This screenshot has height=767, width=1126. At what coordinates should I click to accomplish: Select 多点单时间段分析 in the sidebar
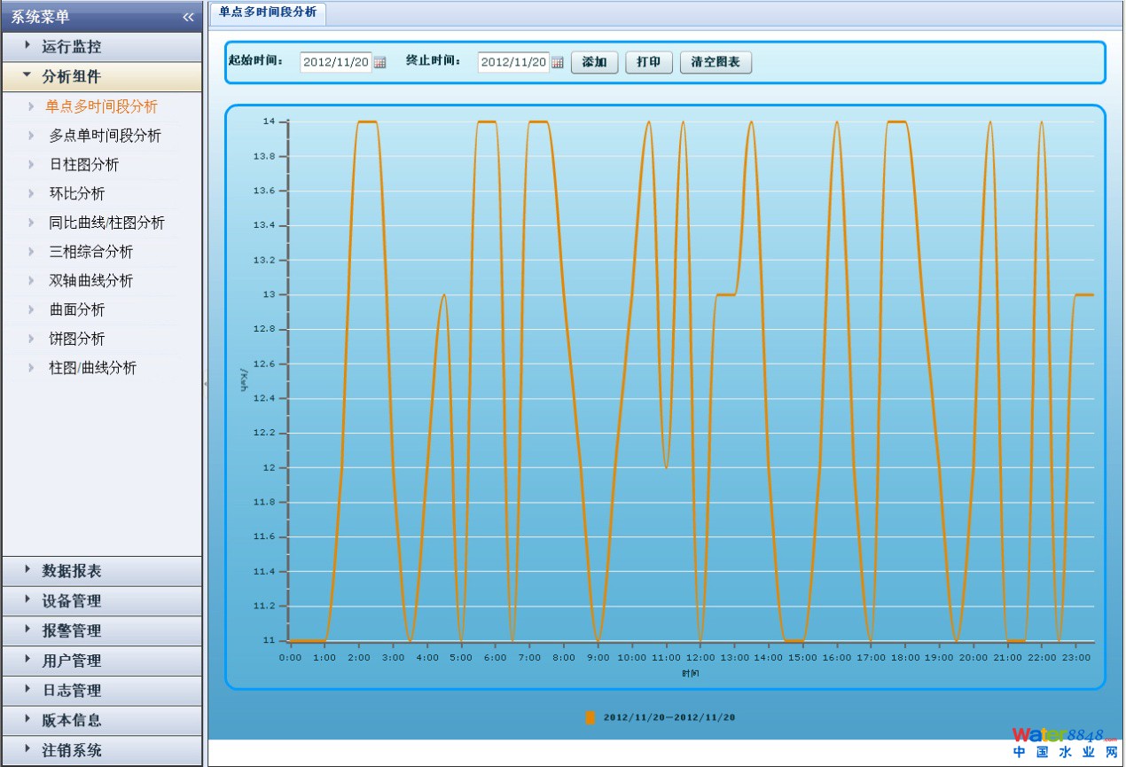105,136
